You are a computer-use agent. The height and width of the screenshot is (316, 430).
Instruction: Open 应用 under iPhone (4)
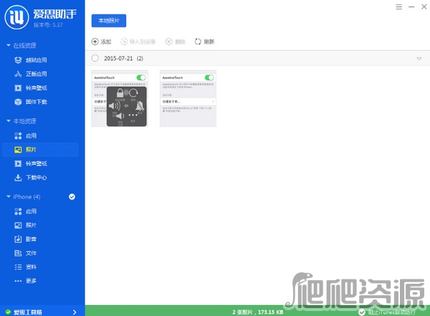[26, 211]
